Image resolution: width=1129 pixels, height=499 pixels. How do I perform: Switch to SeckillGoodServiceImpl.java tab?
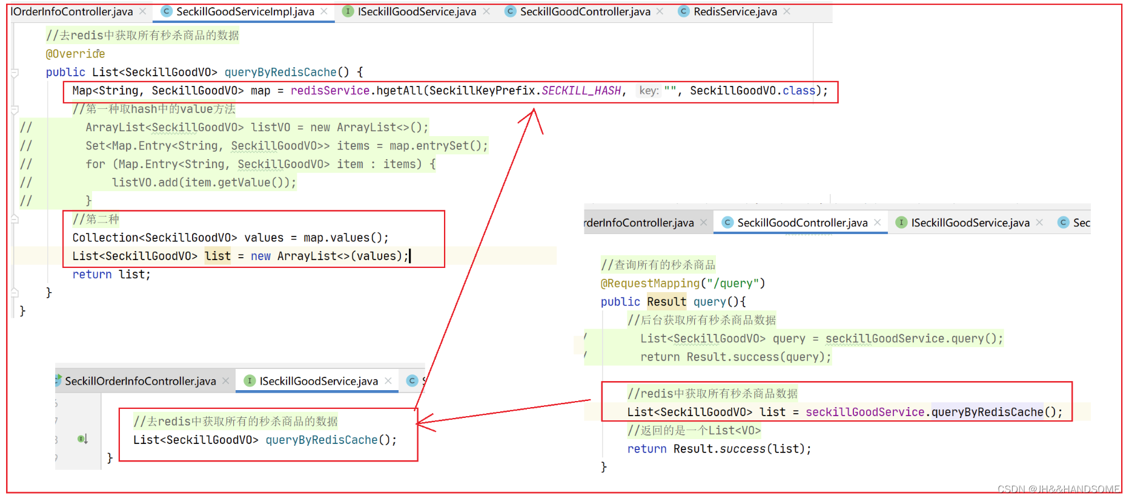[245, 11]
